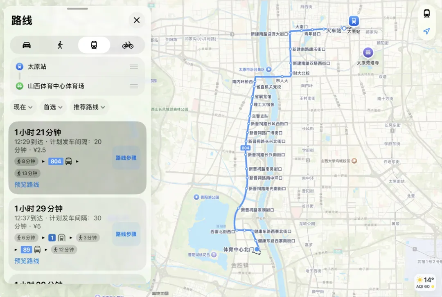Click the 省展览馆 stop label
The image size is (442, 297).
263,97
